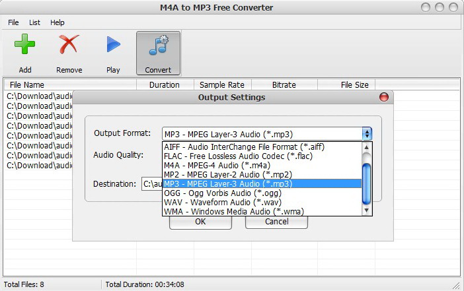
Task: Click the Cancel button
Action: [276, 222]
